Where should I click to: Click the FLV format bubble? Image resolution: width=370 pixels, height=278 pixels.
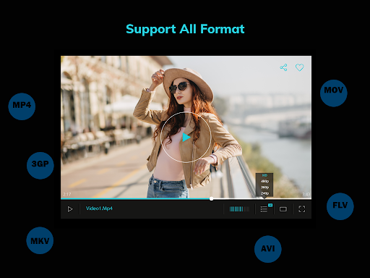point(340,206)
